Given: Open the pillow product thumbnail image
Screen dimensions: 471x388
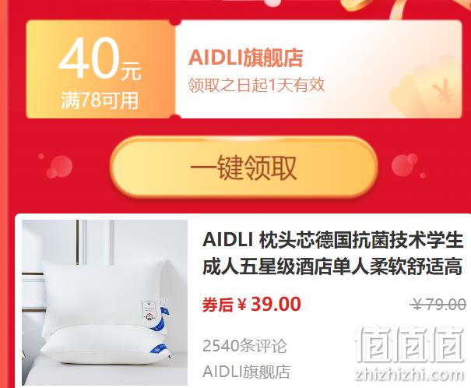Looking at the screenshot, I should pyautogui.click(x=104, y=302).
